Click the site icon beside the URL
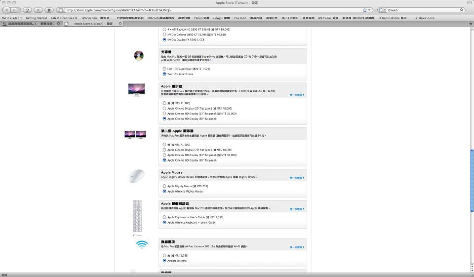Screen dimensions: 474x277 (x=60, y=10)
